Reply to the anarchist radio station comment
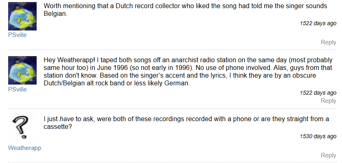Screen dimensions: 342x163 point(328,101)
